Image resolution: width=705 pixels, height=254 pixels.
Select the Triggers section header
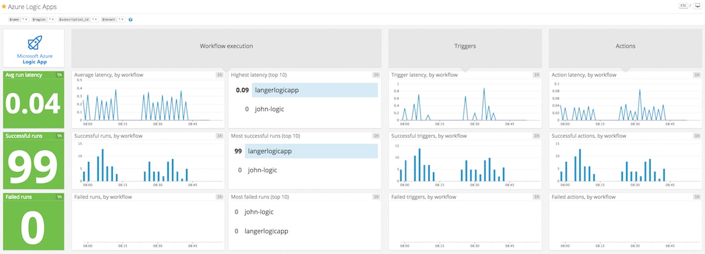pyautogui.click(x=465, y=46)
